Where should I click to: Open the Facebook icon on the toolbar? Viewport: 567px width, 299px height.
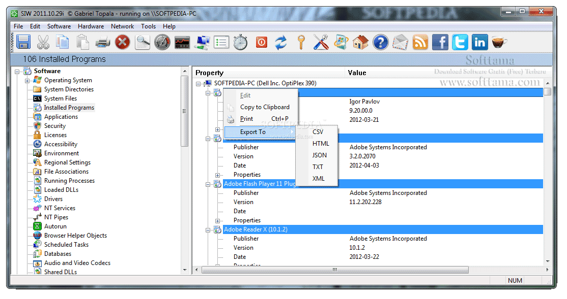tap(440, 42)
